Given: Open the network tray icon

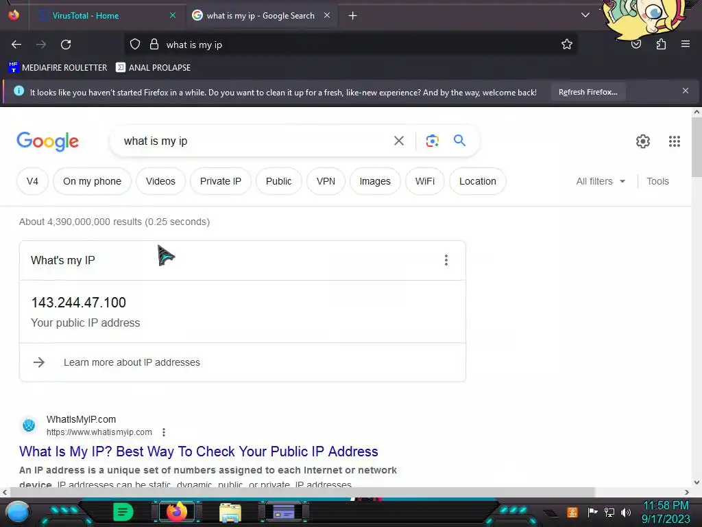Looking at the screenshot, I should (x=609, y=512).
